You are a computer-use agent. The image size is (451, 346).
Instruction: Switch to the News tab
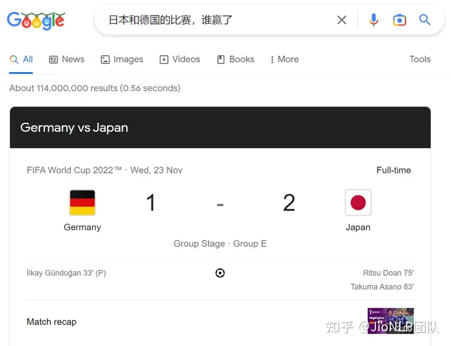67,60
